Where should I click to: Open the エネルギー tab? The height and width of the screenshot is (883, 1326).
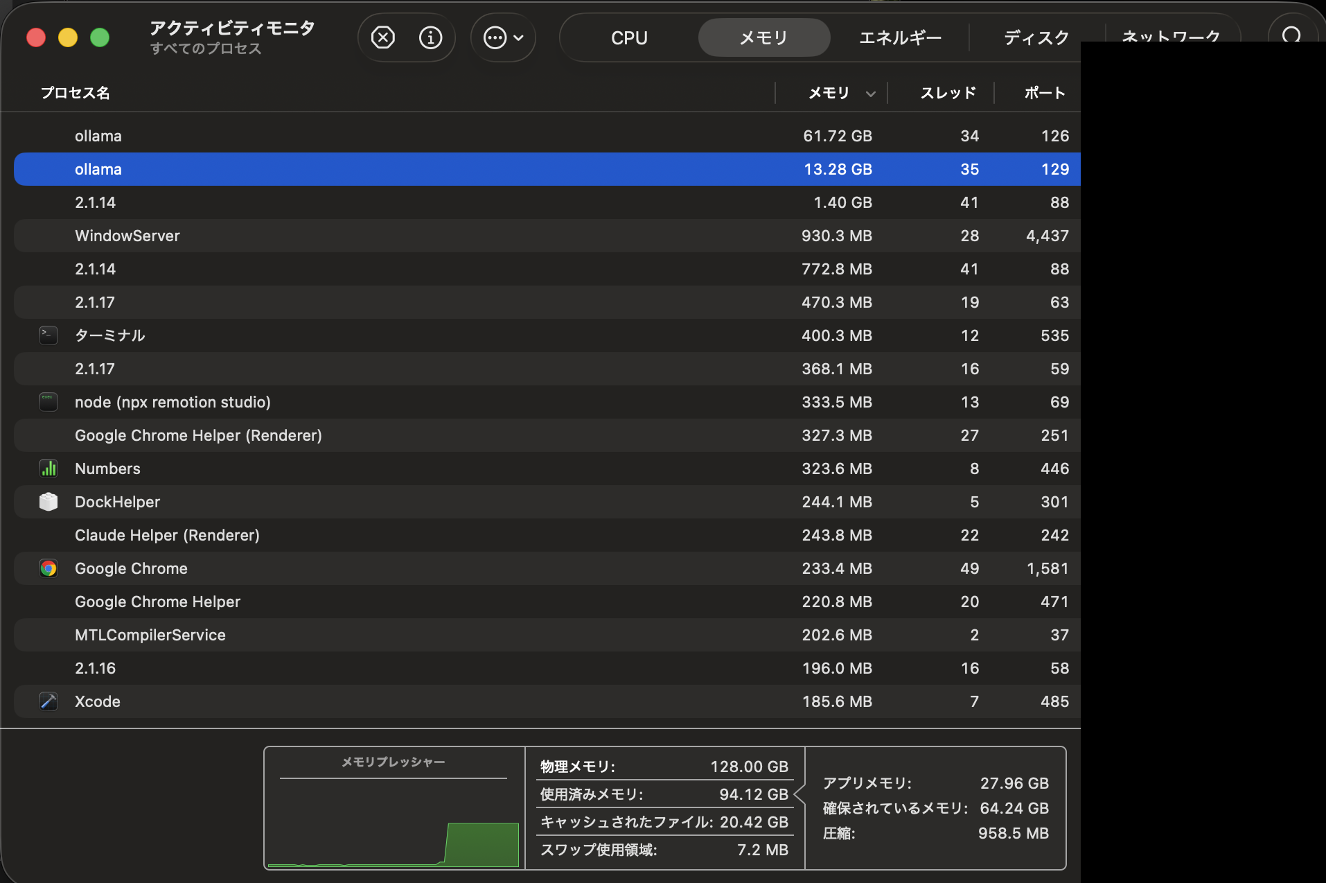click(x=899, y=37)
